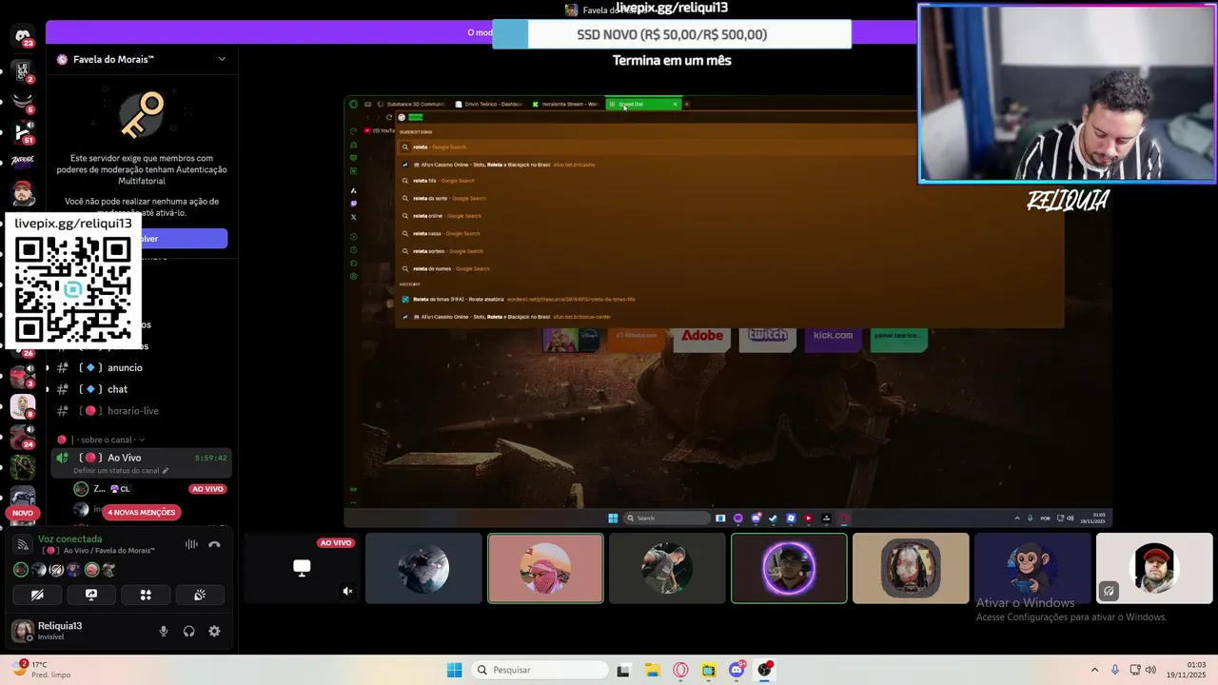
Task: Close the Speed Dial tab
Action: click(675, 104)
